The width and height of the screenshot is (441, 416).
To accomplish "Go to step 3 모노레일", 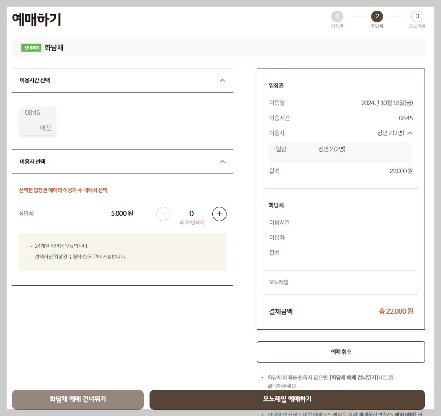I will (417, 16).
